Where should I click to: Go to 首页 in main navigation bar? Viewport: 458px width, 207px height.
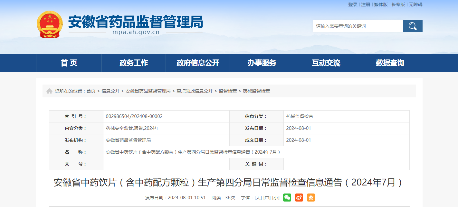click(x=69, y=63)
